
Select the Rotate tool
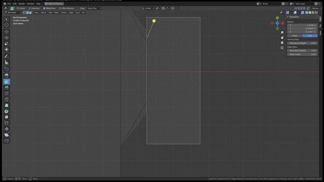click(x=7, y=38)
